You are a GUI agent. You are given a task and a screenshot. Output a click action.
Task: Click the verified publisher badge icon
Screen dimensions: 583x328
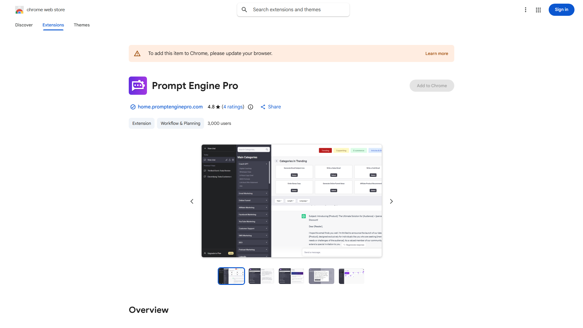(133, 107)
